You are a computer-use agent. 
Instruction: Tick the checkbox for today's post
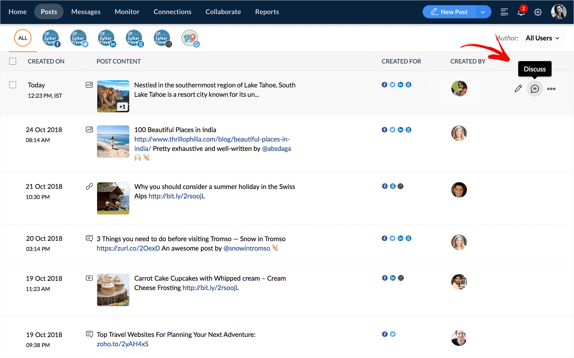coord(13,85)
